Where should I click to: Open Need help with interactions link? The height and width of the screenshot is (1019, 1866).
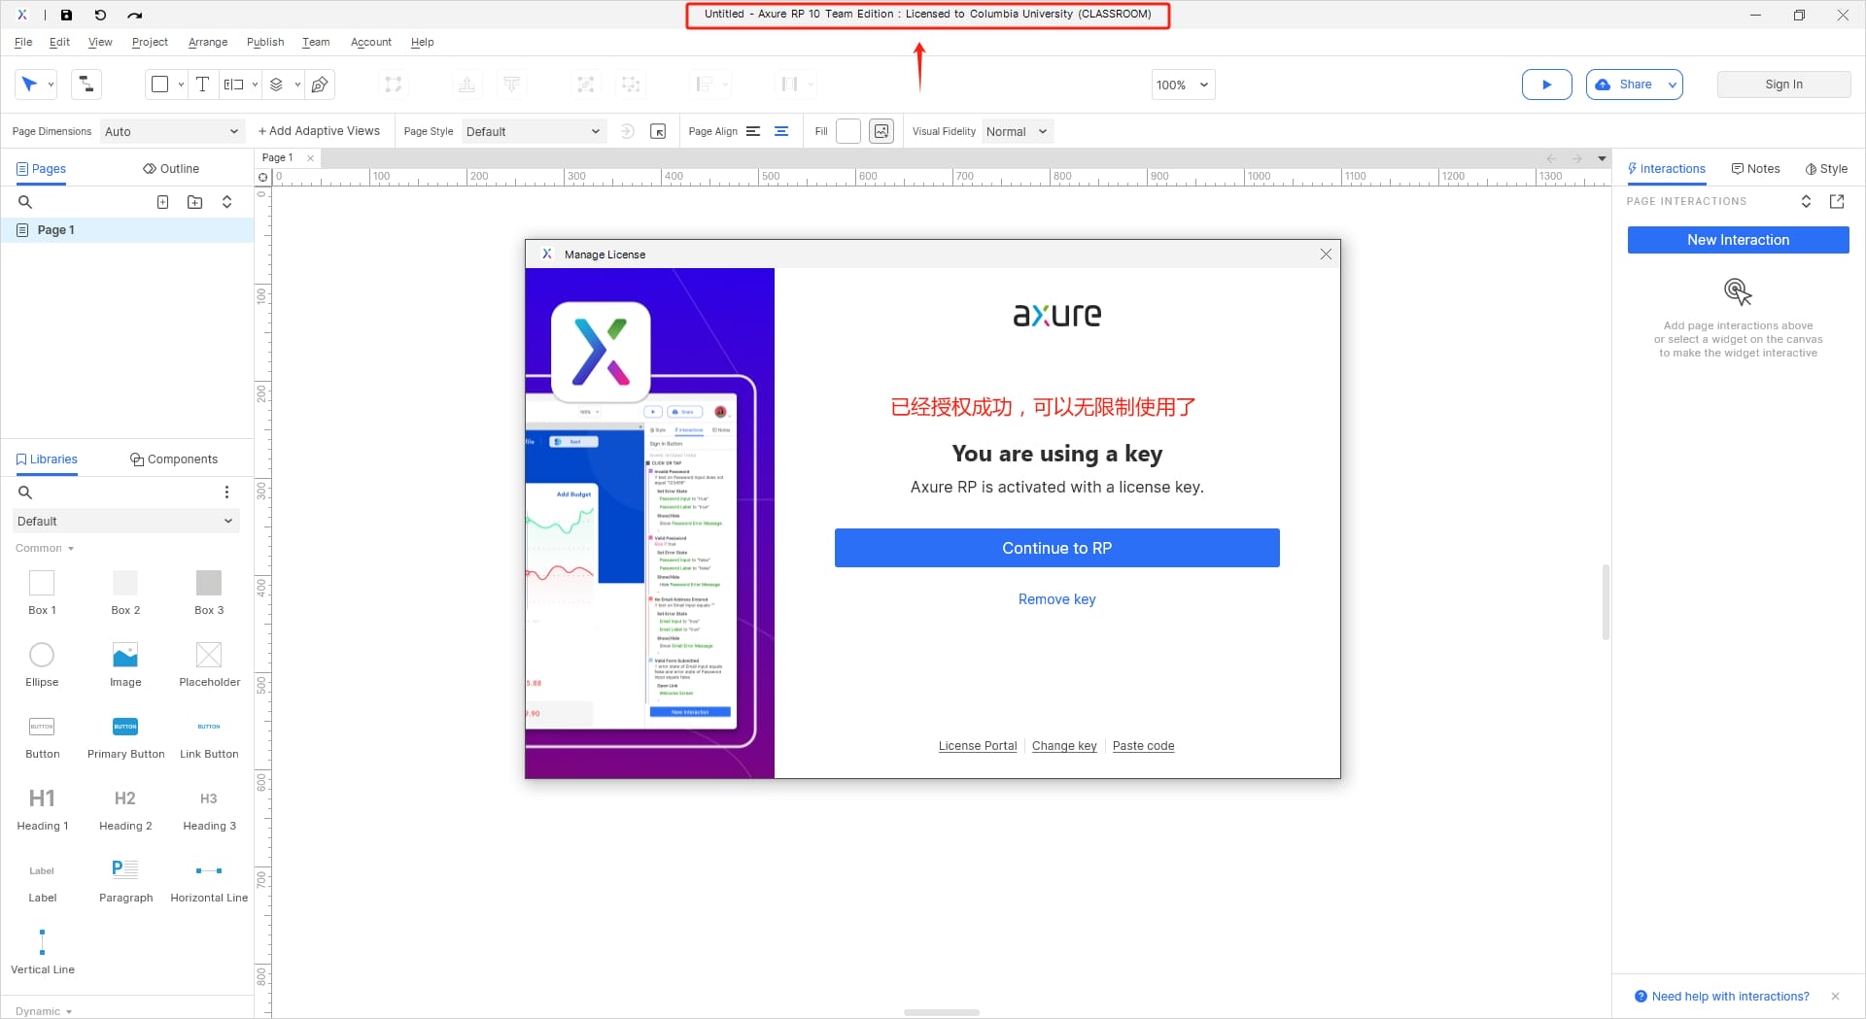click(x=1730, y=997)
